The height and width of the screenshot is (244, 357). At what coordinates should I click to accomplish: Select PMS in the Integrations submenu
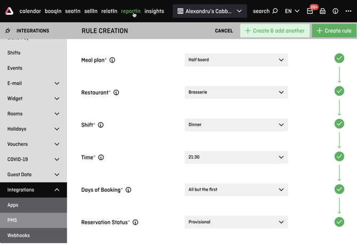pos(12,221)
